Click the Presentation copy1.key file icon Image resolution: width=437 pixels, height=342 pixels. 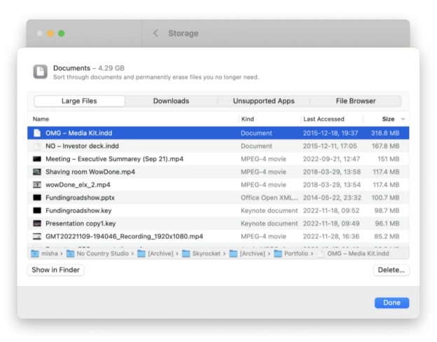click(x=37, y=224)
